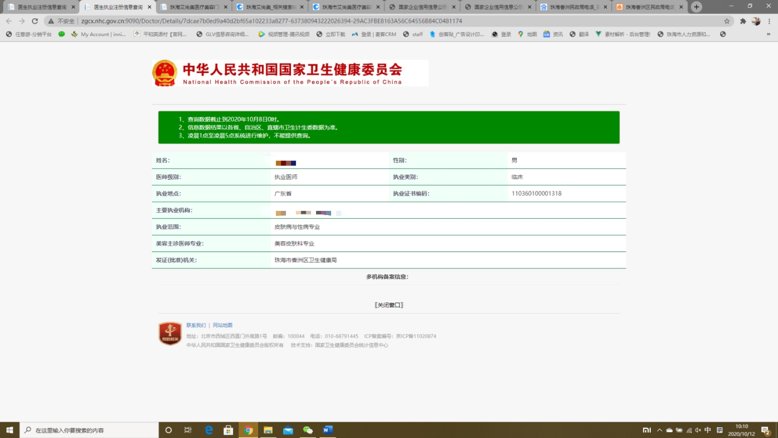This screenshot has height=438, width=778.
Task: Close the 珠海艾尚美_相关搜索 tab
Action: click(x=302, y=7)
